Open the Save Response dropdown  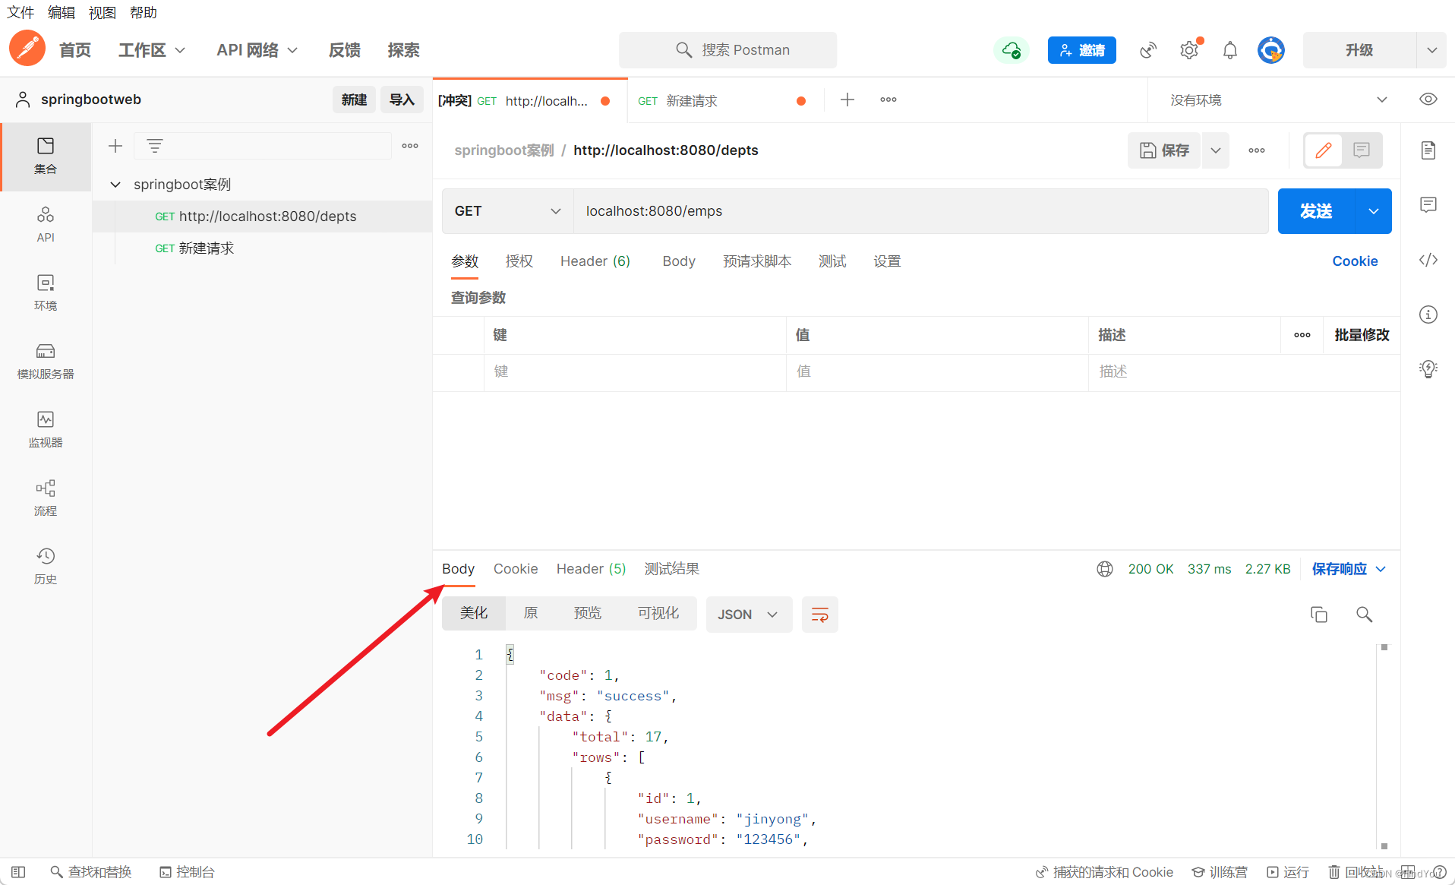1349,569
